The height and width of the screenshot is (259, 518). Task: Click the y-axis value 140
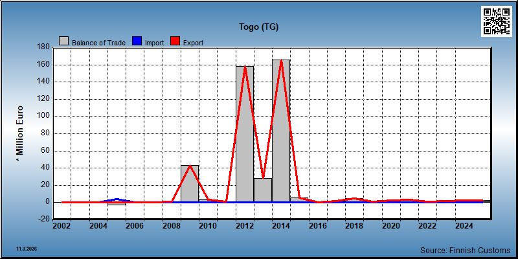coord(43,82)
